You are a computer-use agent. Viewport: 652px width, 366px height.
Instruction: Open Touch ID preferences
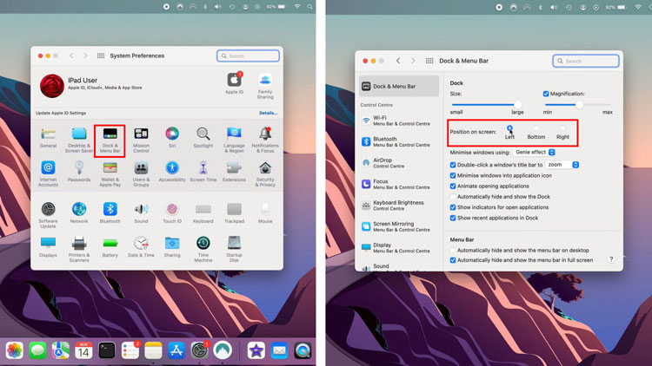coord(172,209)
